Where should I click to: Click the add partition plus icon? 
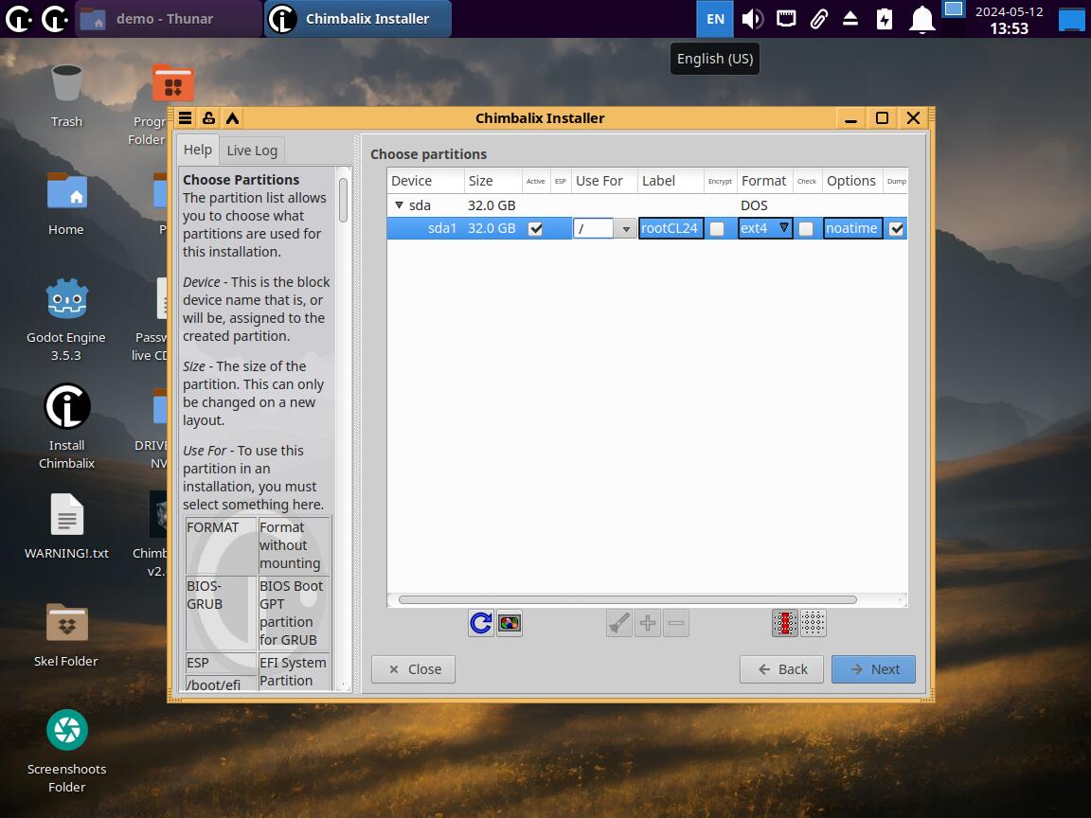coord(648,623)
